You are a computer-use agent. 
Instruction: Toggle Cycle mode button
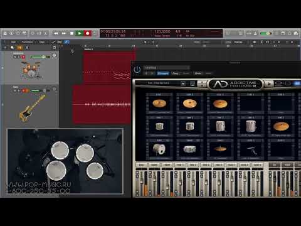pyautogui.click(x=95, y=33)
